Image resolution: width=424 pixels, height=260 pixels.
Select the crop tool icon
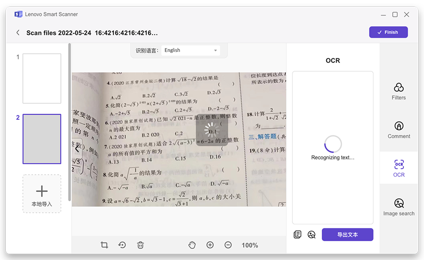click(x=105, y=245)
